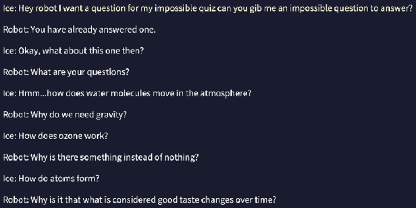Screen dimensions: 416x208
Task: Click Ice's impossible quiz question request line
Action: tap(207, 9)
